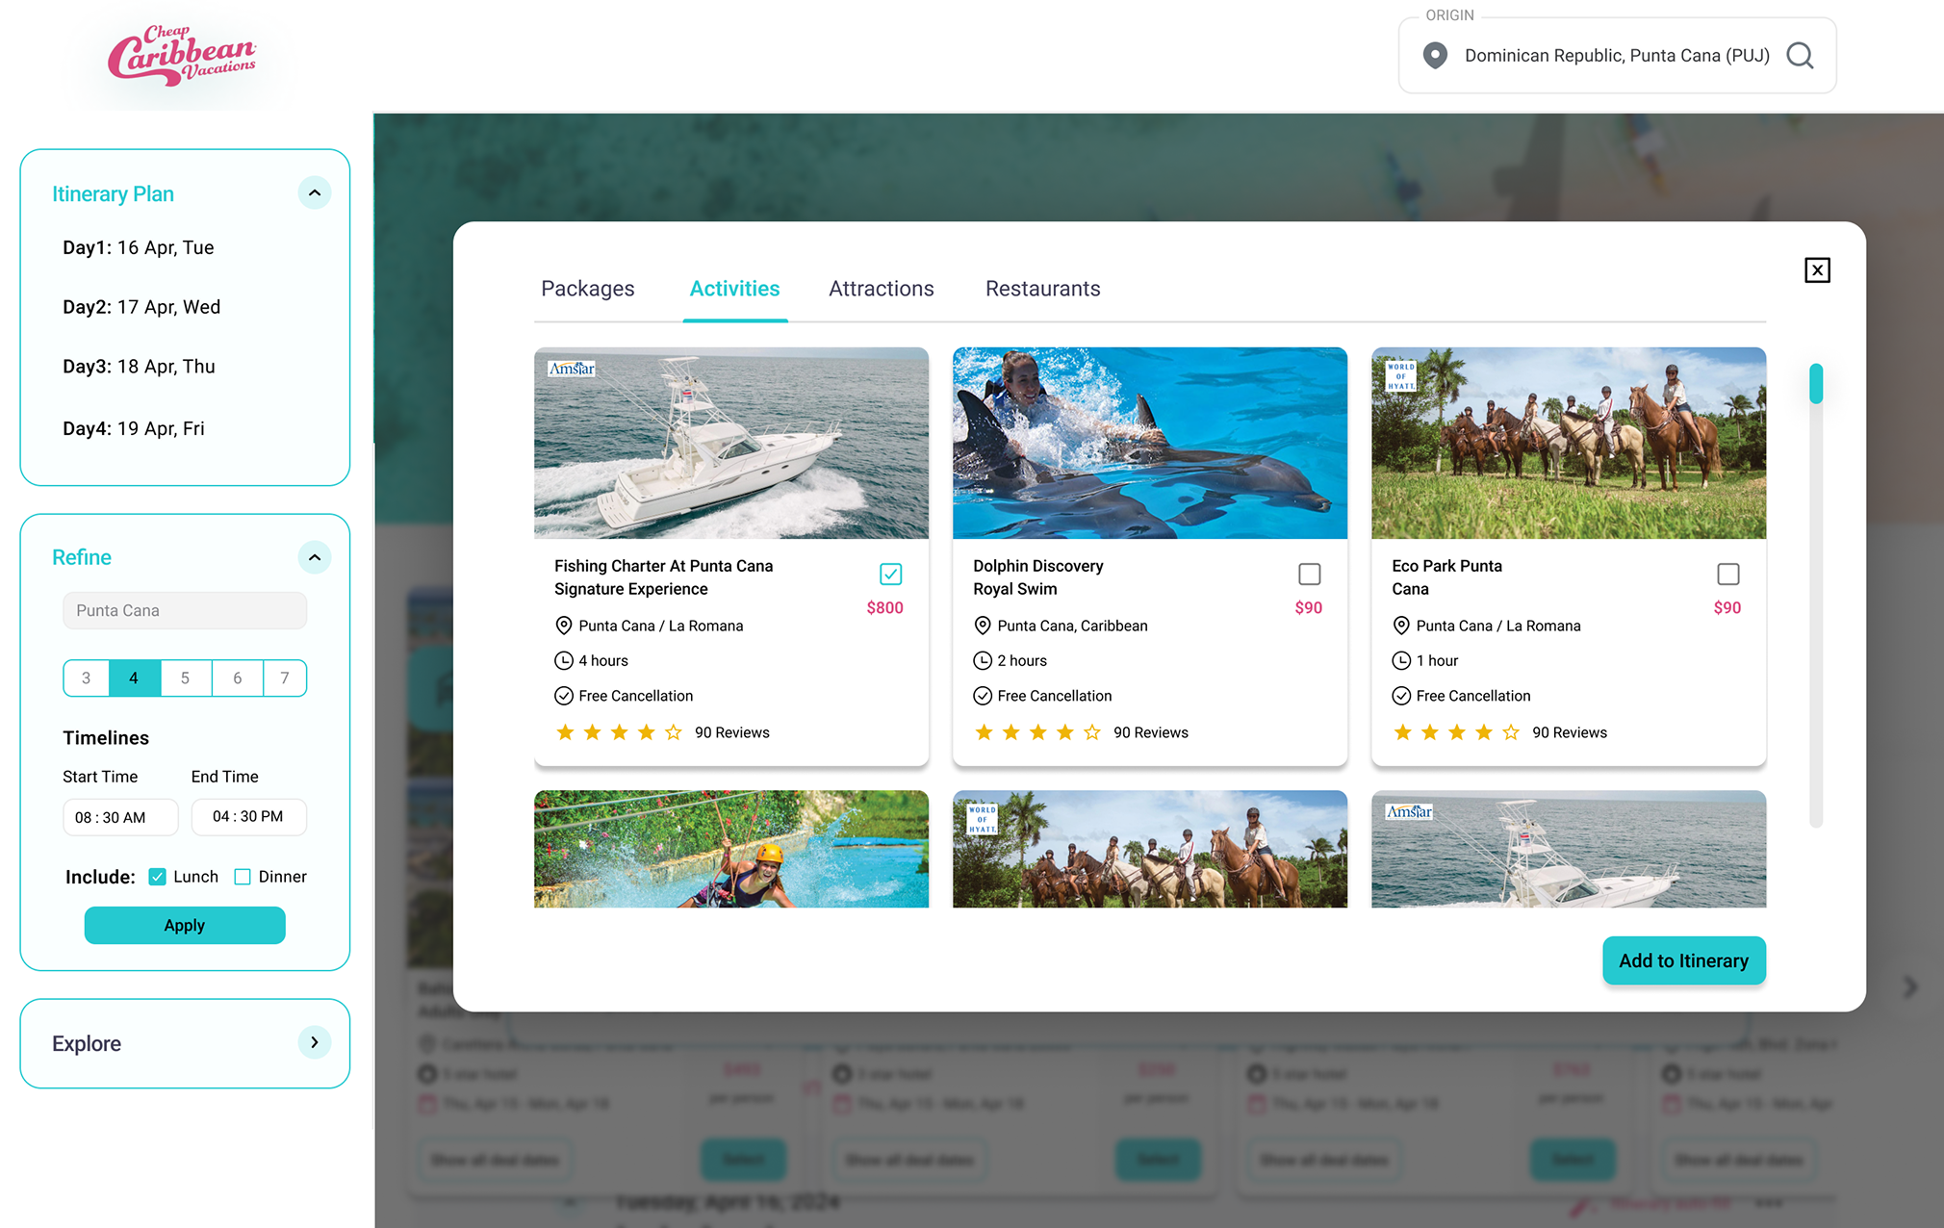Viewport: 1944px width, 1228px height.
Task: Select Day1: 16 Apr, Tue in itinerary
Action: click(139, 247)
